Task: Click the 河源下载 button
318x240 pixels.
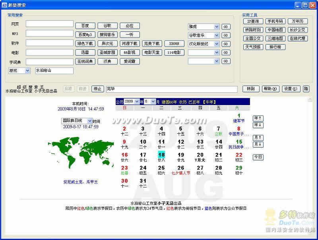Action: coord(130,44)
